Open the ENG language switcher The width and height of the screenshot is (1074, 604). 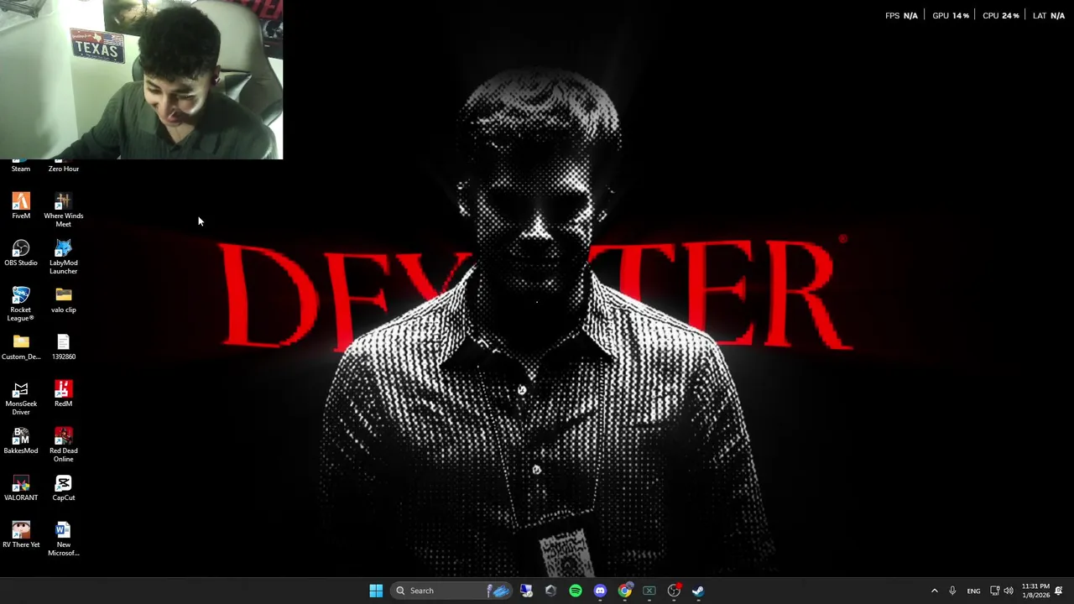(x=973, y=591)
